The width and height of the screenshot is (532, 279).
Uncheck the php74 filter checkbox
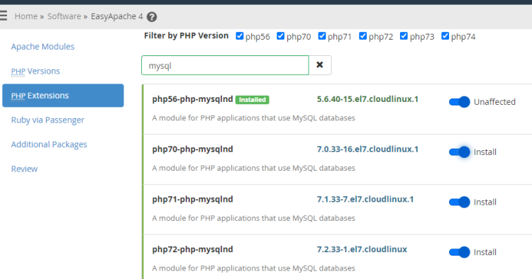445,36
